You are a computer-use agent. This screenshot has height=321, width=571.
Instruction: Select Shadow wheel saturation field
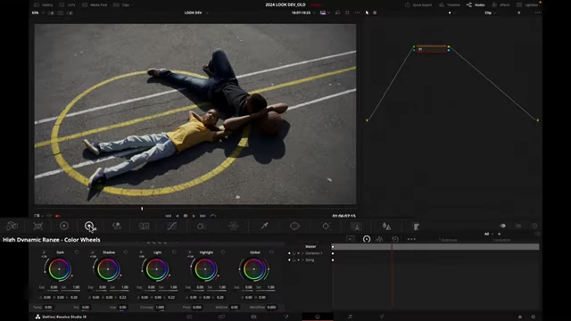125,287
